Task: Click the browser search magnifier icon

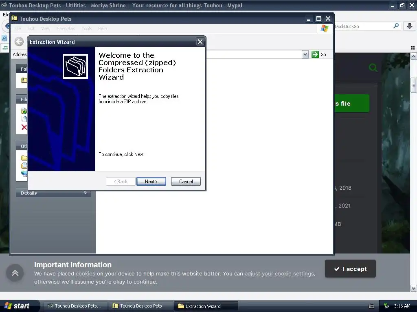Action: pos(396,26)
